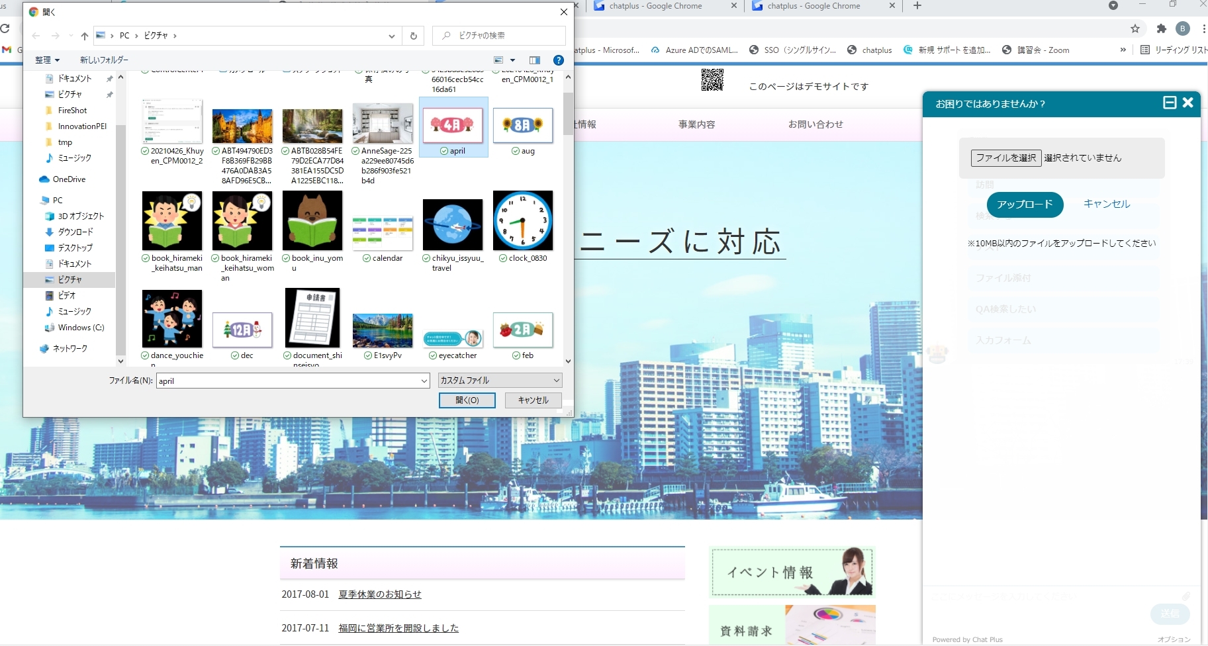The width and height of the screenshot is (1208, 646).
Task: Open the 整理 organize dropdown menu
Action: coord(47,60)
